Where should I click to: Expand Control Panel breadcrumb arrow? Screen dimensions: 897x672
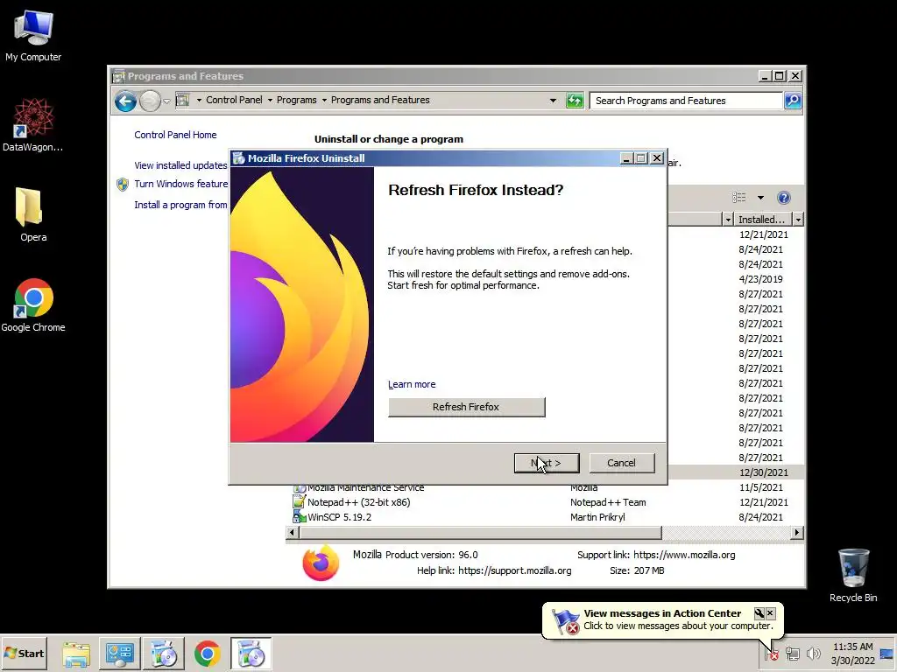pyautogui.click(x=270, y=100)
